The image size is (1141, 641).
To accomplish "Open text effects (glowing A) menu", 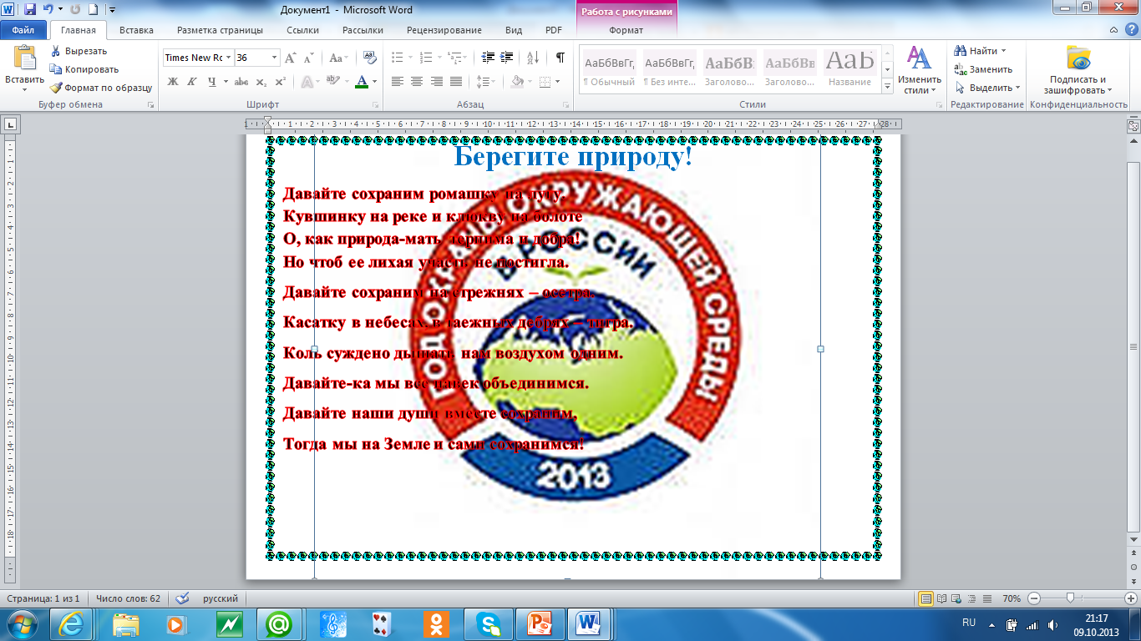I will 306,82.
